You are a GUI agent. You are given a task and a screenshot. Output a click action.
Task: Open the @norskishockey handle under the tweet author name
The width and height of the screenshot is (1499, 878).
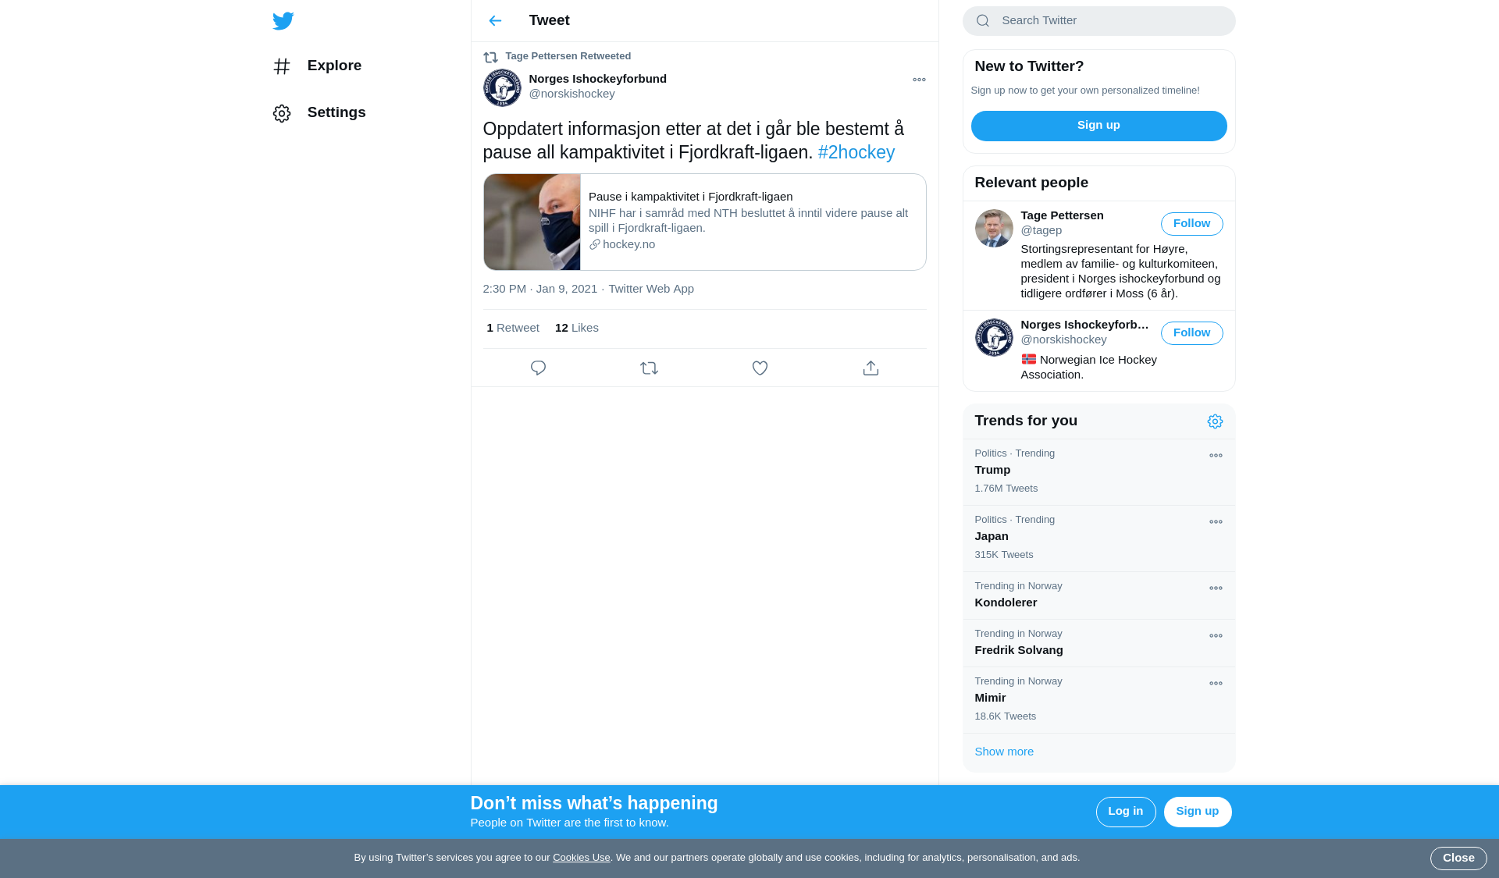point(571,94)
